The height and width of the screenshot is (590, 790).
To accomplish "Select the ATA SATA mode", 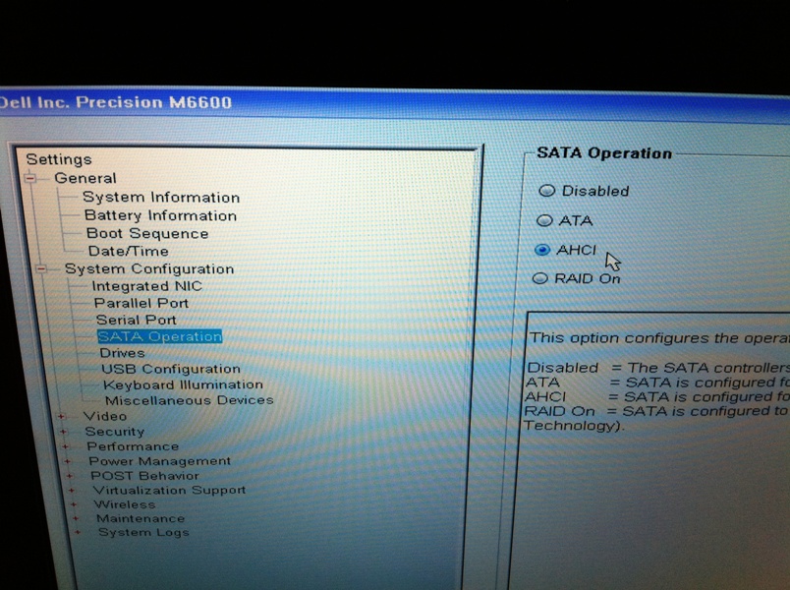I will tap(544, 220).
